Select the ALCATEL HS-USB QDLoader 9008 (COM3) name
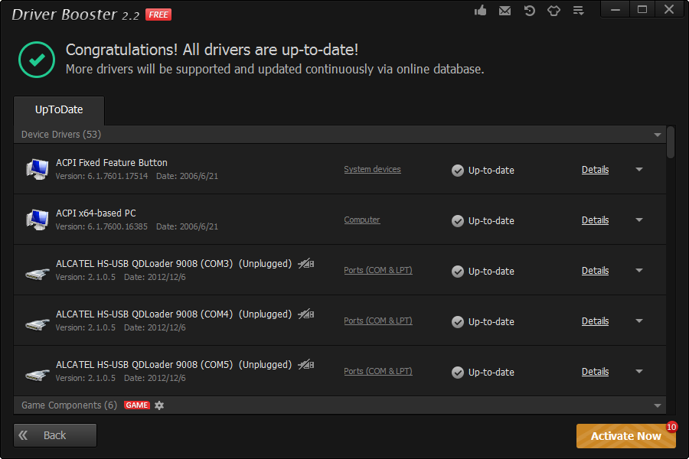The width and height of the screenshot is (689, 459). point(144,264)
